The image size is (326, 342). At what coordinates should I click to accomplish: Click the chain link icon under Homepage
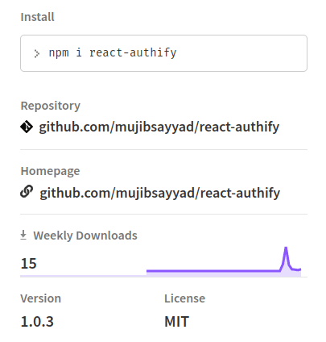tap(27, 192)
